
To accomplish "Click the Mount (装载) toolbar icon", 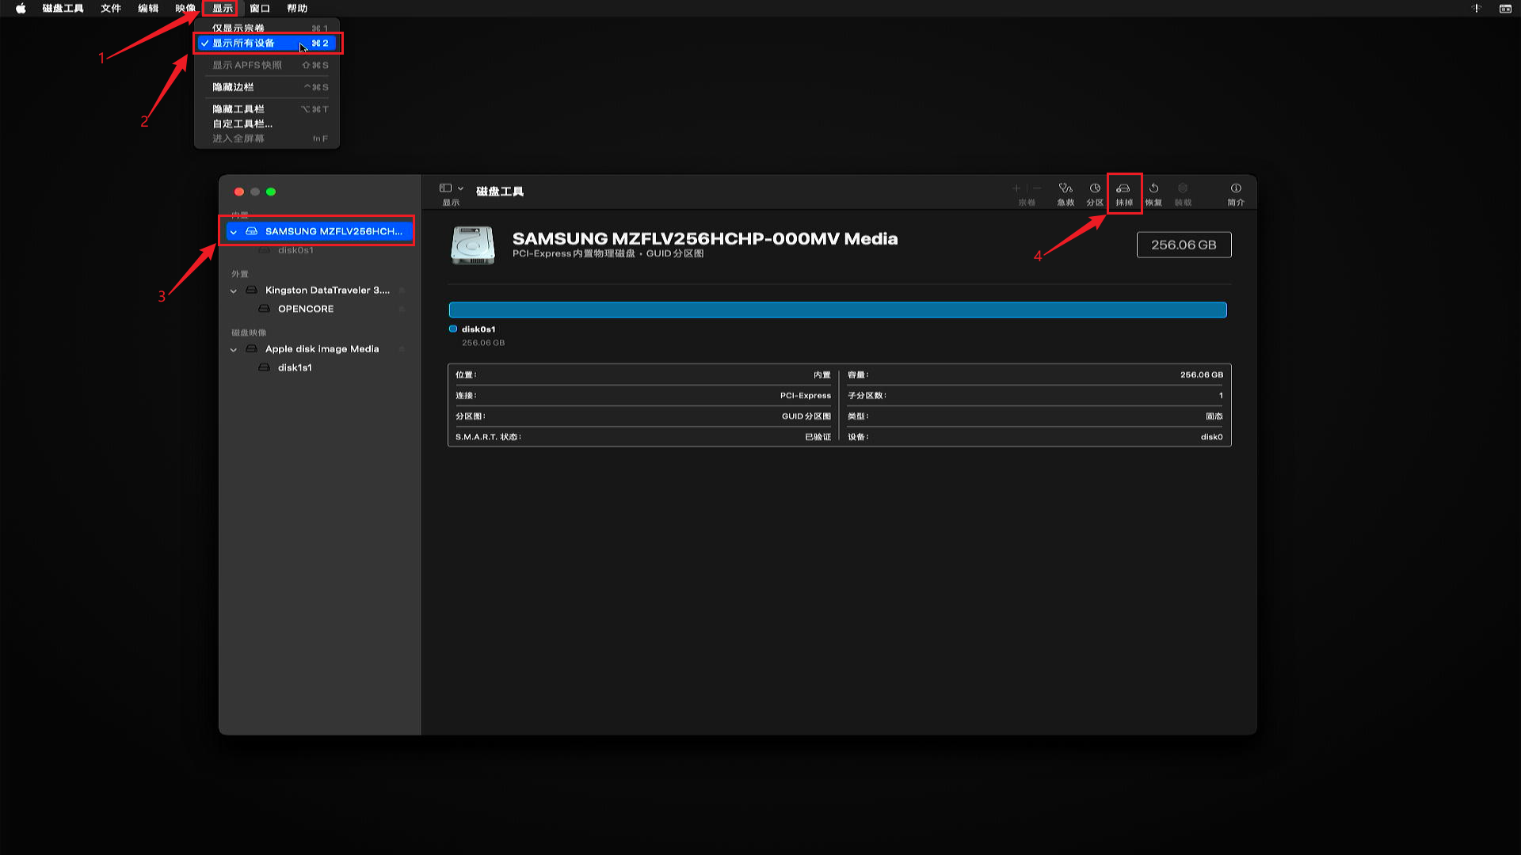I will pyautogui.click(x=1183, y=188).
